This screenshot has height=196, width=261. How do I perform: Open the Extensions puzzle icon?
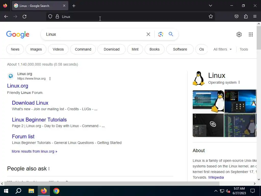[x=246, y=17]
